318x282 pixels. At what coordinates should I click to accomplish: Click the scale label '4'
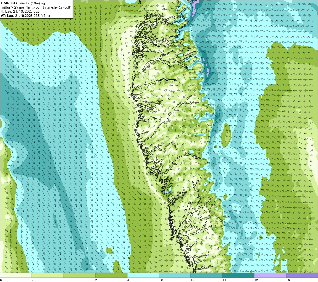click(x=65, y=280)
